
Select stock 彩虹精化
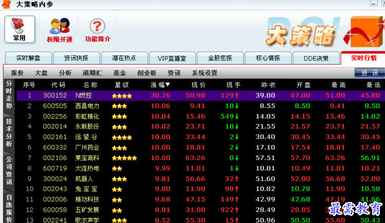tap(87, 116)
